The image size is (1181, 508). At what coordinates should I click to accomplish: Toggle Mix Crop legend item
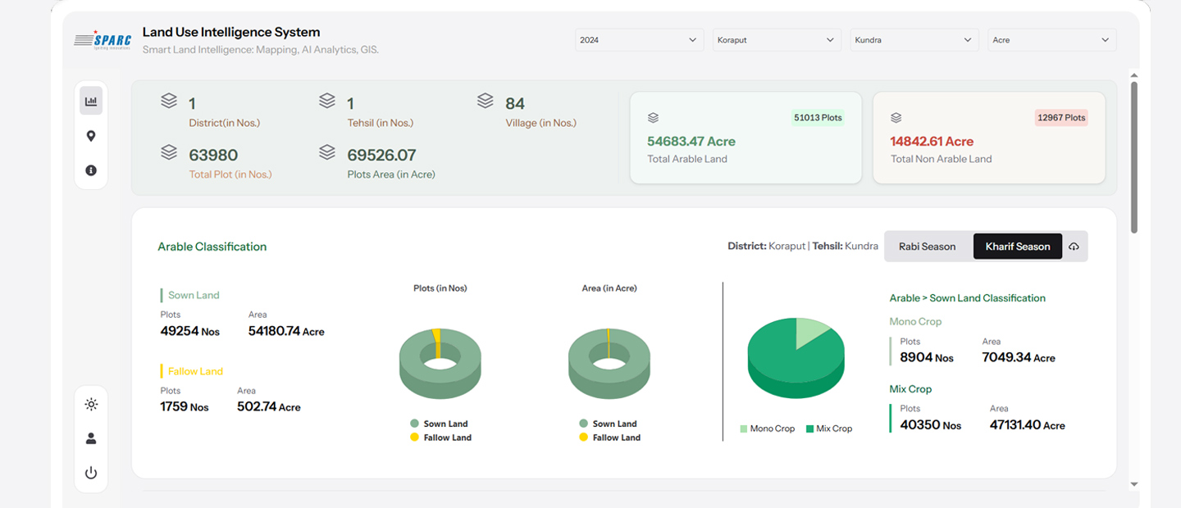(x=829, y=429)
